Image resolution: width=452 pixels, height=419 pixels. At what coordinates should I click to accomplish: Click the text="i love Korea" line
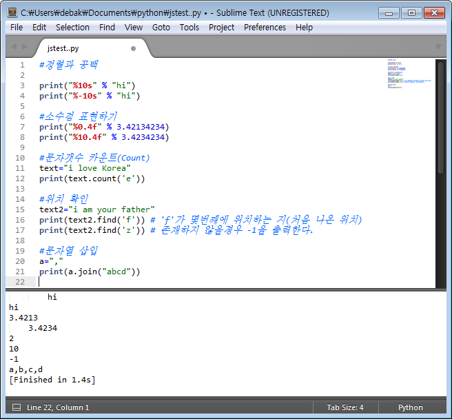click(x=85, y=168)
